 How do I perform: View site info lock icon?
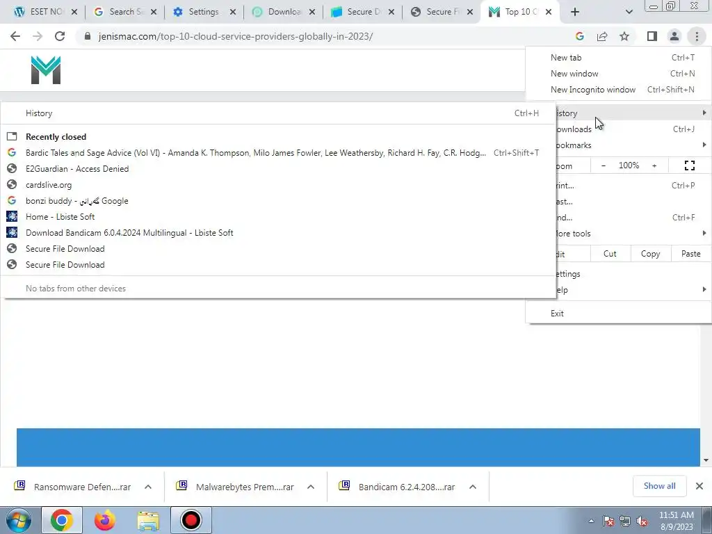(88, 36)
